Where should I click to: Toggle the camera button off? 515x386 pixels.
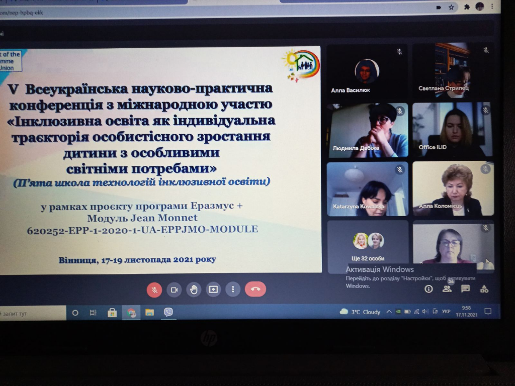click(x=174, y=289)
